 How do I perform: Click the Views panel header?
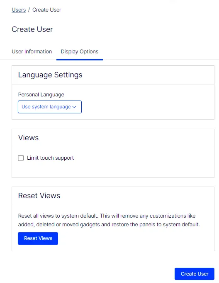[x=113, y=138]
